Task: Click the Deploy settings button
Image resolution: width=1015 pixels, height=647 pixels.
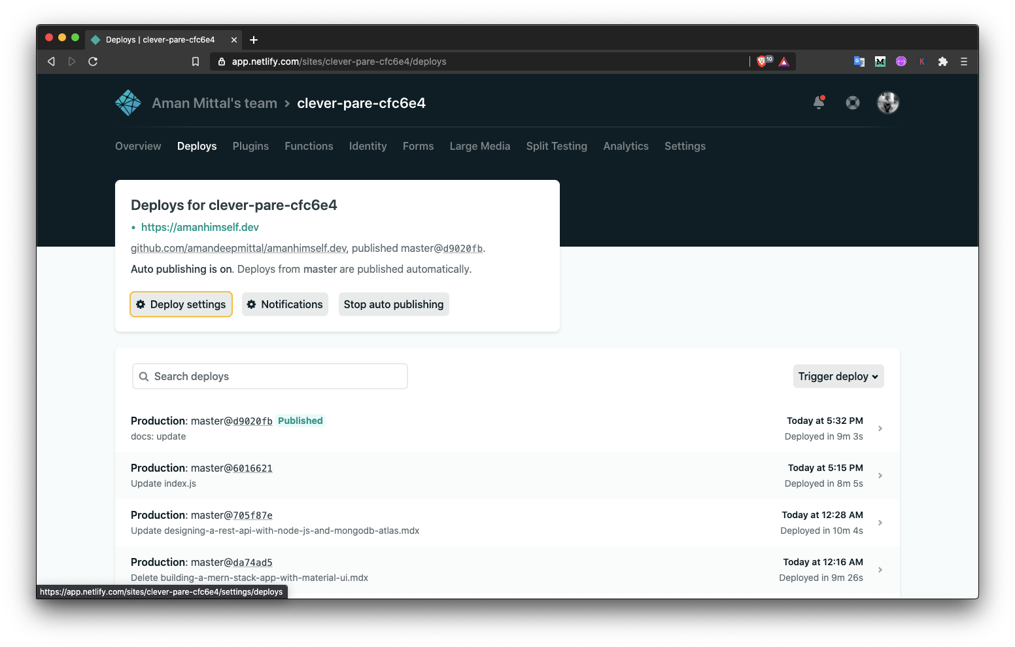Action: [x=181, y=304]
